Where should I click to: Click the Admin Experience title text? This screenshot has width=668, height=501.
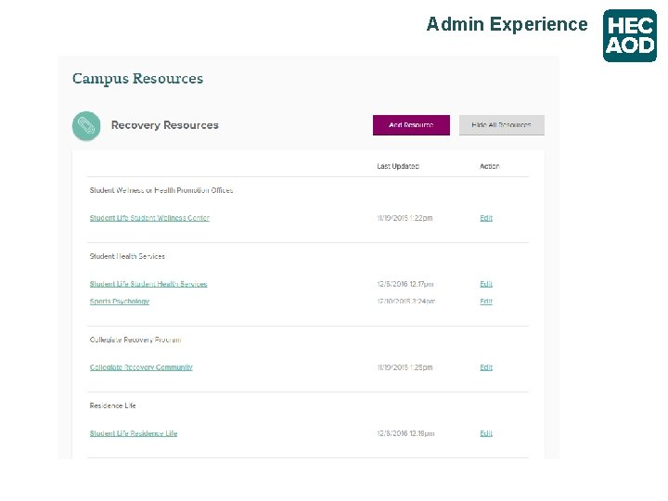[507, 24]
